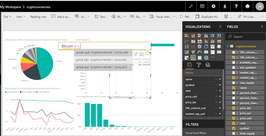Collapse the cryptocurrencies table in Fields
Viewport: 266px width, 136px height.
pyautogui.click(x=228, y=46)
